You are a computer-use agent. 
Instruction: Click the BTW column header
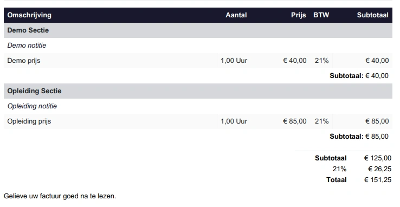pyautogui.click(x=321, y=15)
